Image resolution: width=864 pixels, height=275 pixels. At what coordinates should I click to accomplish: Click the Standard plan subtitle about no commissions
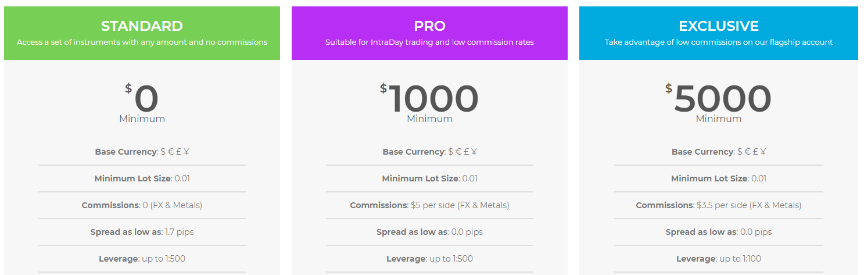(x=142, y=42)
